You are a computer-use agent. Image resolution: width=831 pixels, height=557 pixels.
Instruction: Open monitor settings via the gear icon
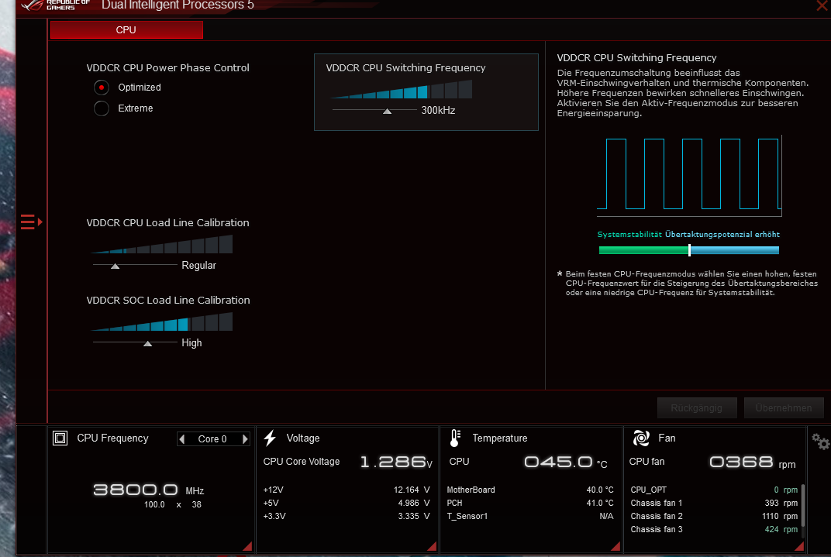tap(820, 441)
